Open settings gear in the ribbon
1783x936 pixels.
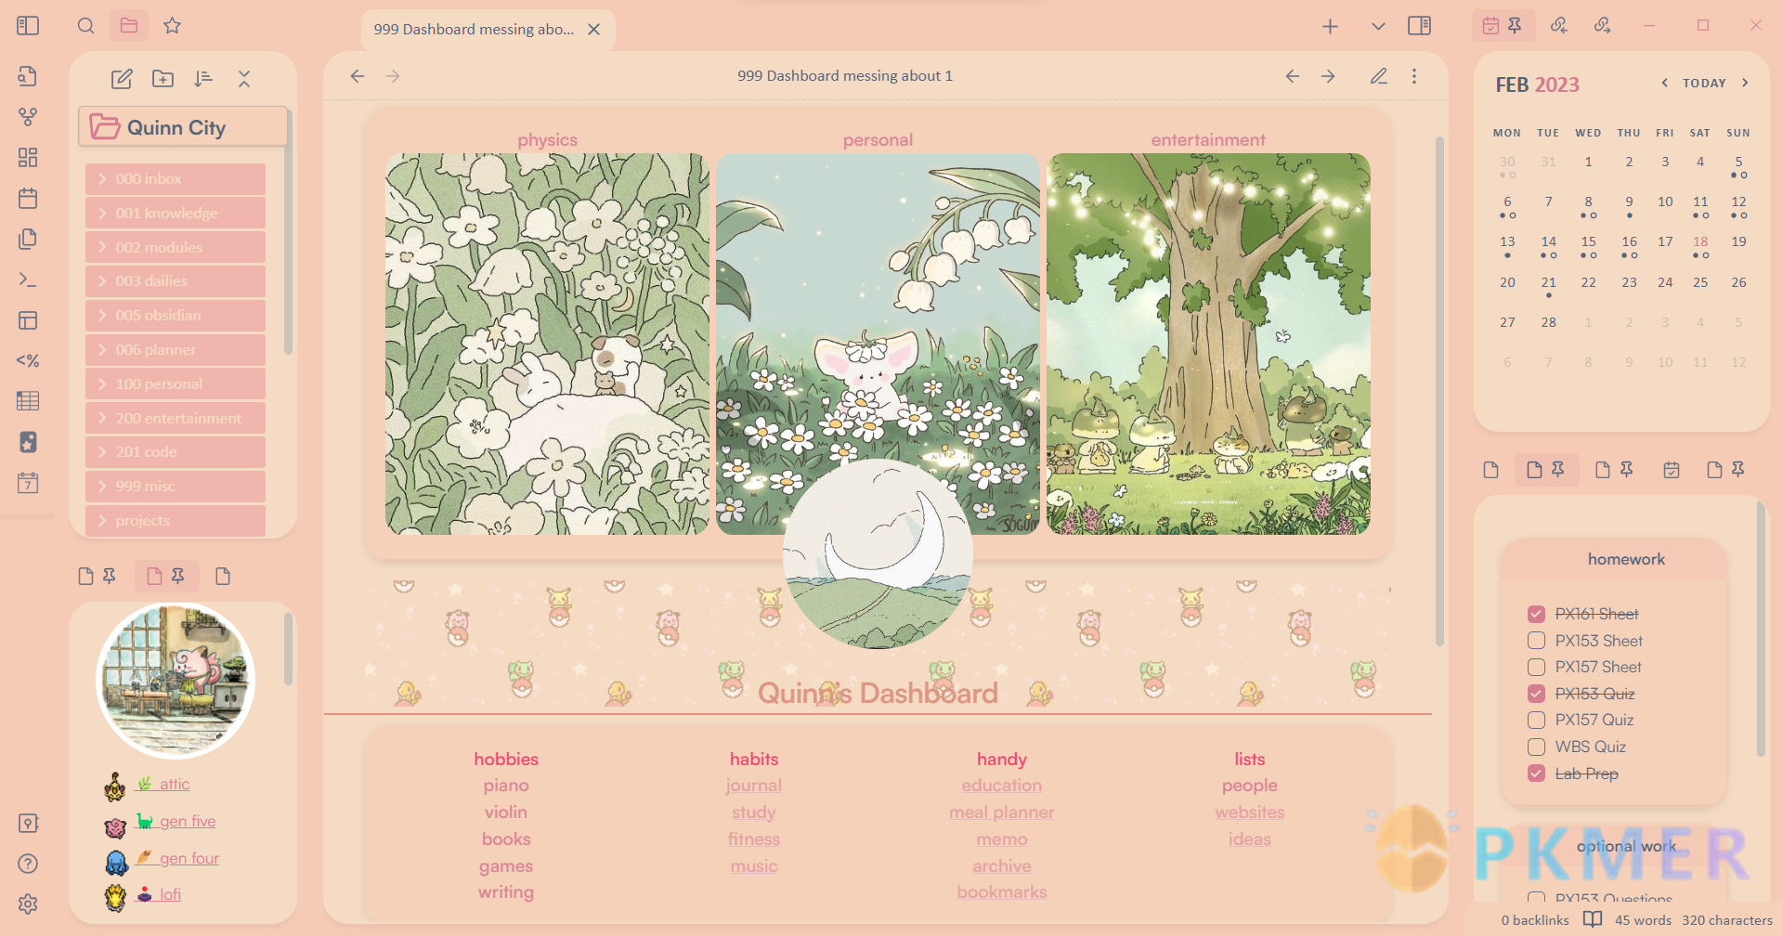28,904
